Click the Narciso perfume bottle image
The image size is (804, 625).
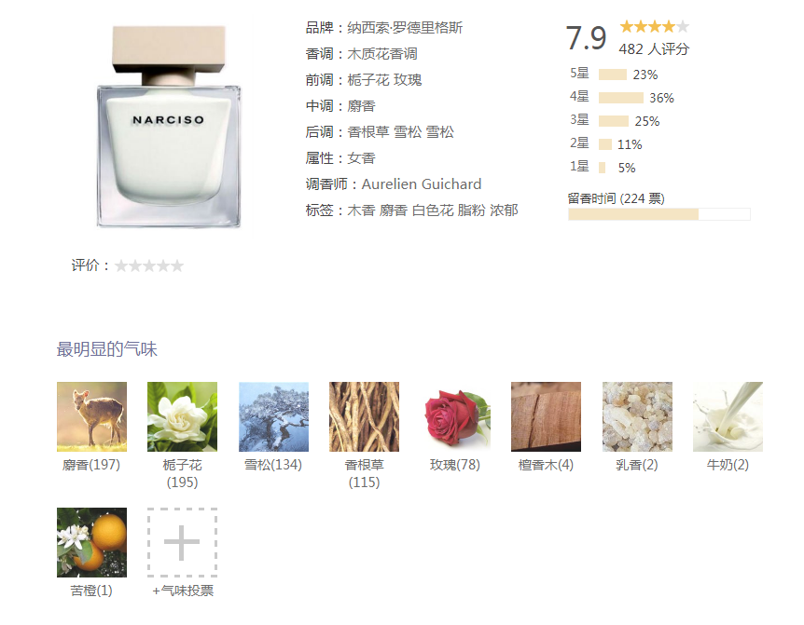[x=169, y=126]
